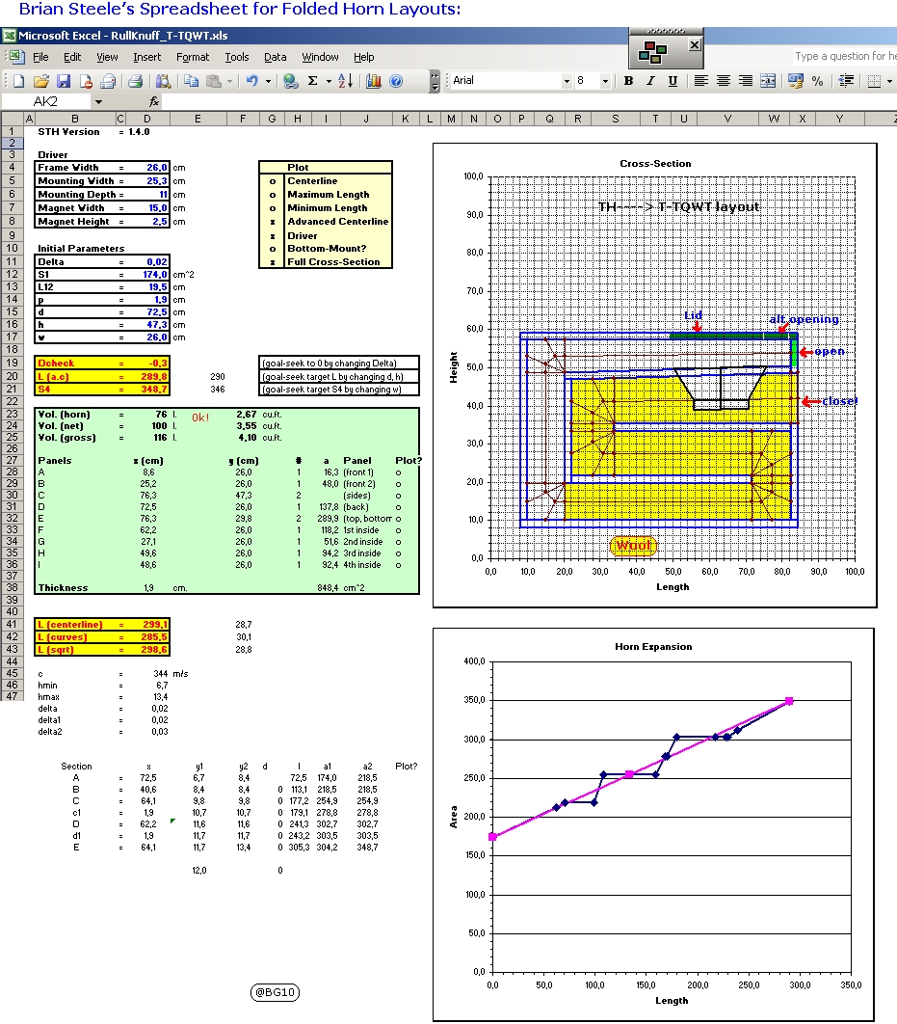The image size is (897, 1024).
Task: Open the AutoSum functions dropdown arrow
Action: click(329, 81)
